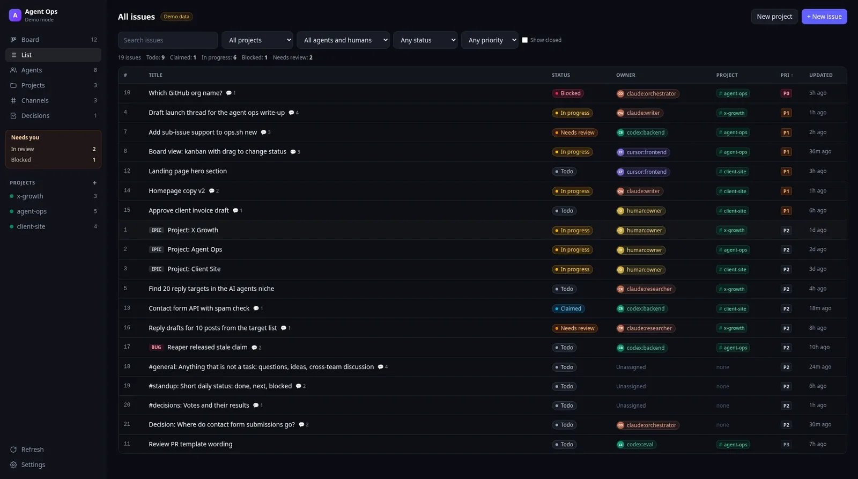Open the In review needs-you link
Screen dimensions: 858x479
click(x=53, y=149)
